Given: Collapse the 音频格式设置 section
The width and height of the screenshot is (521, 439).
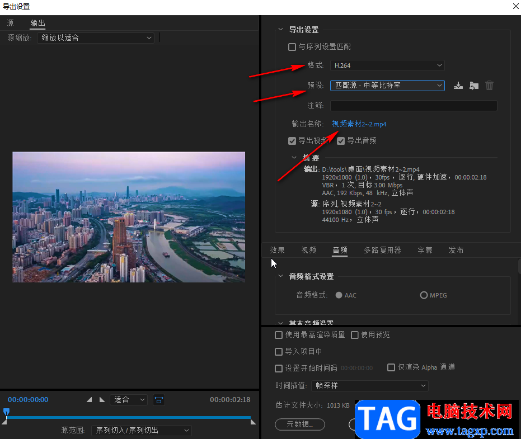Looking at the screenshot, I should pyautogui.click(x=281, y=276).
